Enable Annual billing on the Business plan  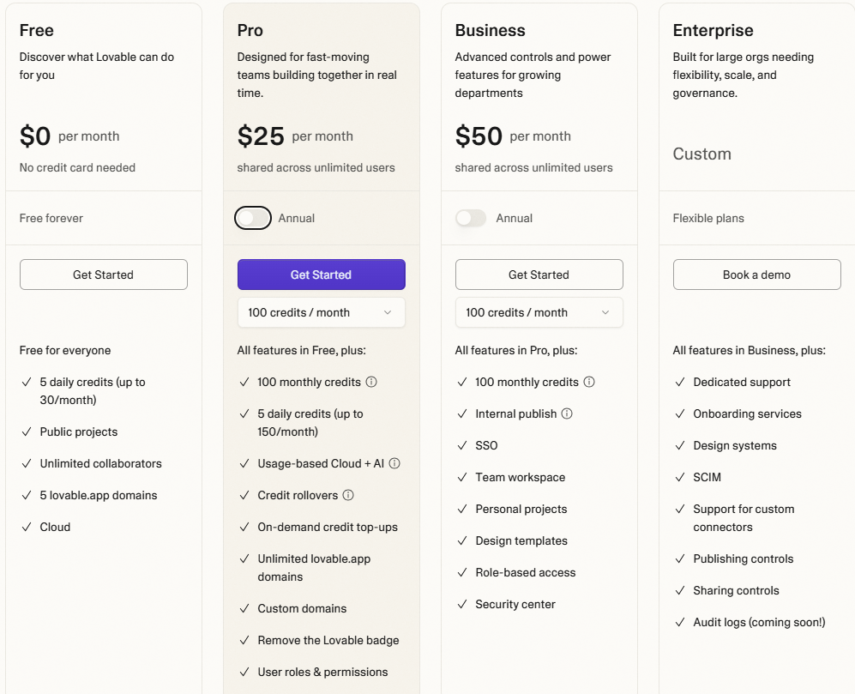click(x=470, y=218)
